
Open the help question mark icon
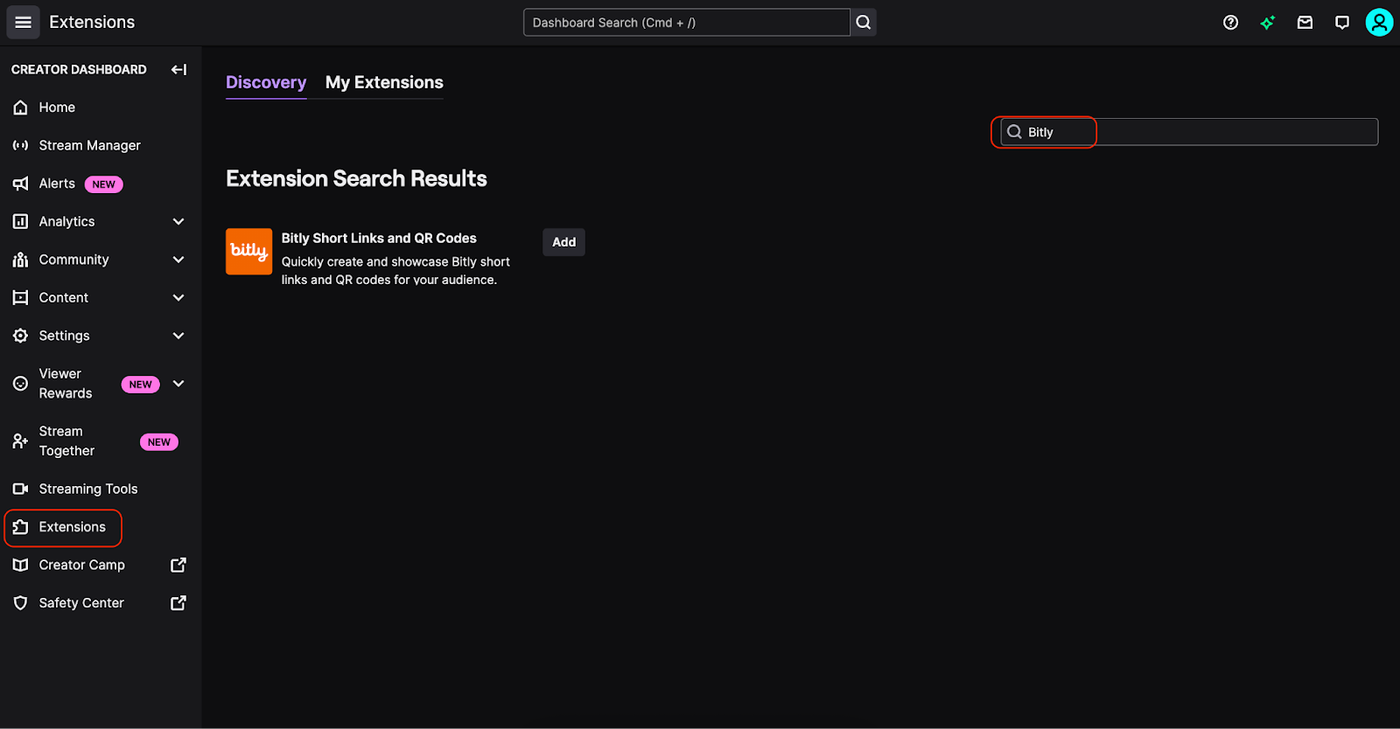coord(1230,23)
